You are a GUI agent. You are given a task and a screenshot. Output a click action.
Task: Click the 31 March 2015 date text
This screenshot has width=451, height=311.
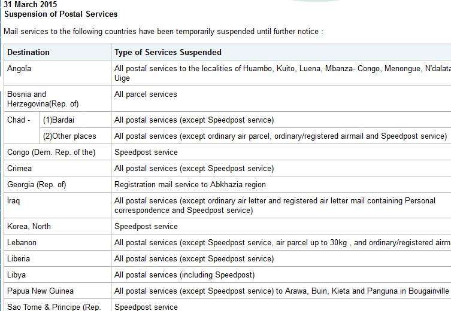click(30, 4)
